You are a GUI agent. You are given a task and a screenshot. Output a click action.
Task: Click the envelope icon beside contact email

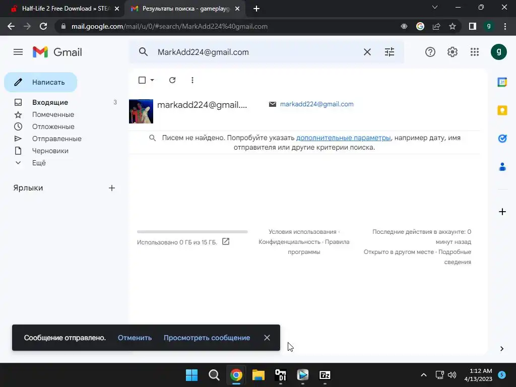[273, 104]
